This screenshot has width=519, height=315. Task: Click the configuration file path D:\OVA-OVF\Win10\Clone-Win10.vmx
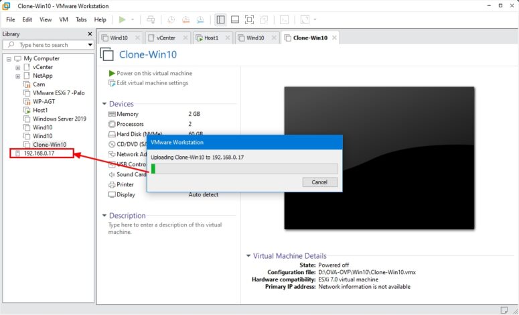pyautogui.click(x=367, y=272)
